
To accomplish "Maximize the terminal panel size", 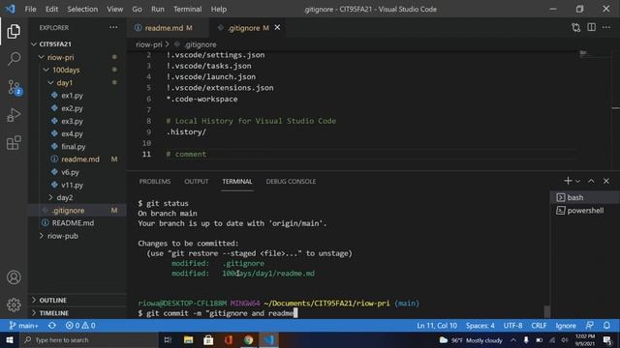I will click(591, 181).
